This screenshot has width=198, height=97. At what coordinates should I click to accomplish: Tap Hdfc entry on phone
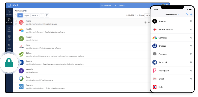[172, 87]
